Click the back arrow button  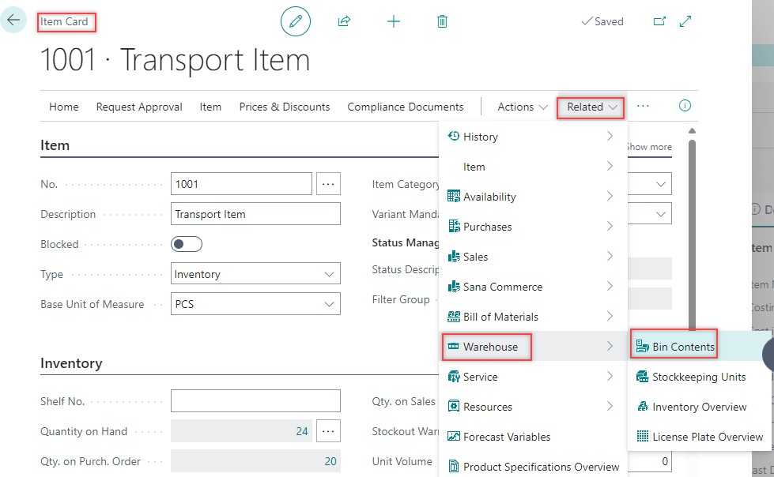point(13,21)
